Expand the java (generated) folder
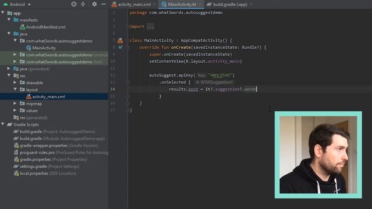Screen dimensions: 372x209 [x=9, y=69]
